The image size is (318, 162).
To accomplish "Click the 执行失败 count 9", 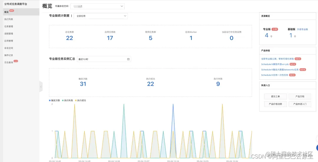I will point(218,84).
